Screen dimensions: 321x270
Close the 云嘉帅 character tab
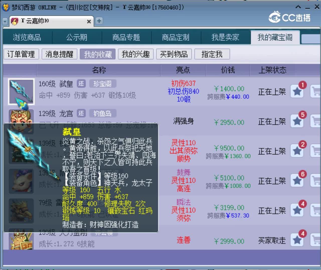pyautogui.click(x=89, y=22)
